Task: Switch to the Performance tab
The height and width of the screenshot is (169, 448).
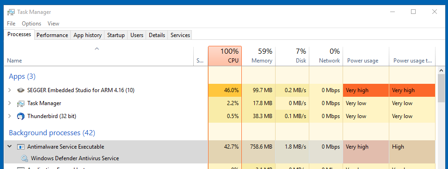Action: click(52, 35)
